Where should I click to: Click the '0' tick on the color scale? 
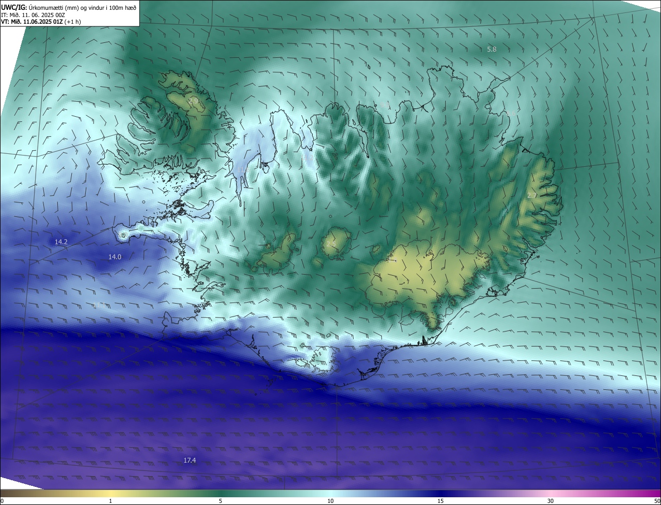point(2,501)
